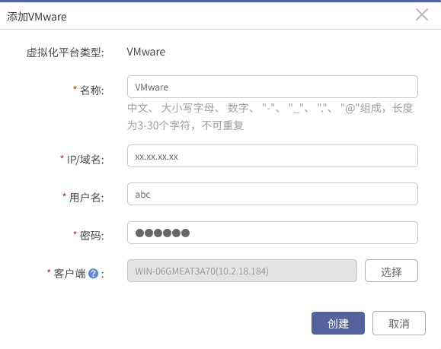Click the 客户端 label text
Screen dimensions: 441x349
[69, 274]
